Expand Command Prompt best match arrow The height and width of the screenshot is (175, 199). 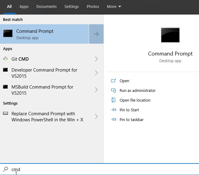(96, 34)
